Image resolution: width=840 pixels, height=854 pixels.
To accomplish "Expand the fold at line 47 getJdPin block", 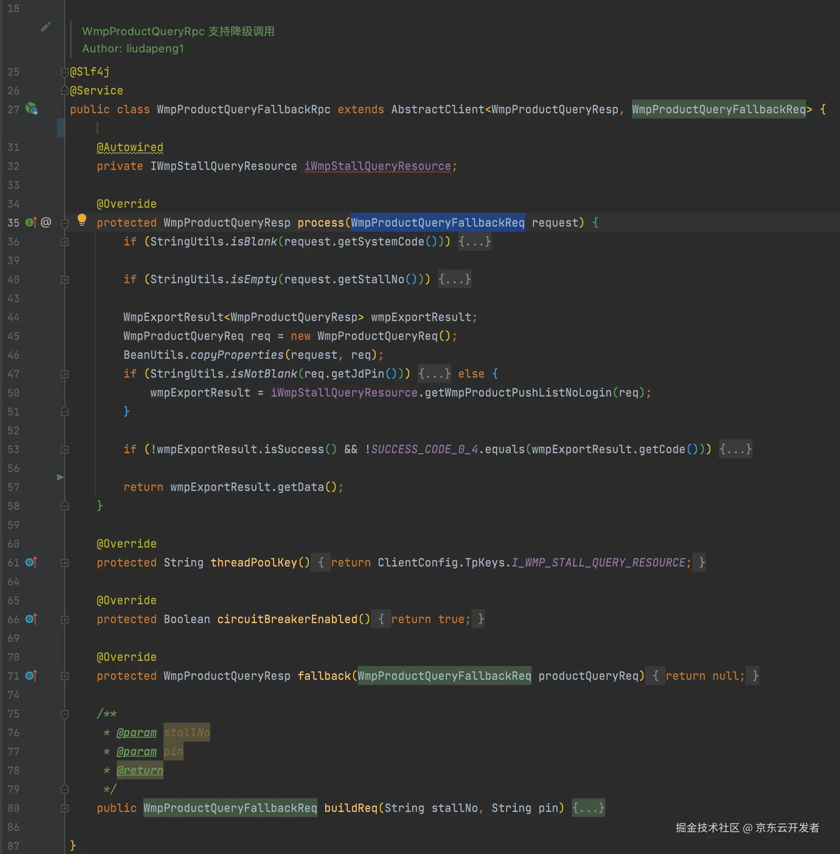I will [64, 374].
